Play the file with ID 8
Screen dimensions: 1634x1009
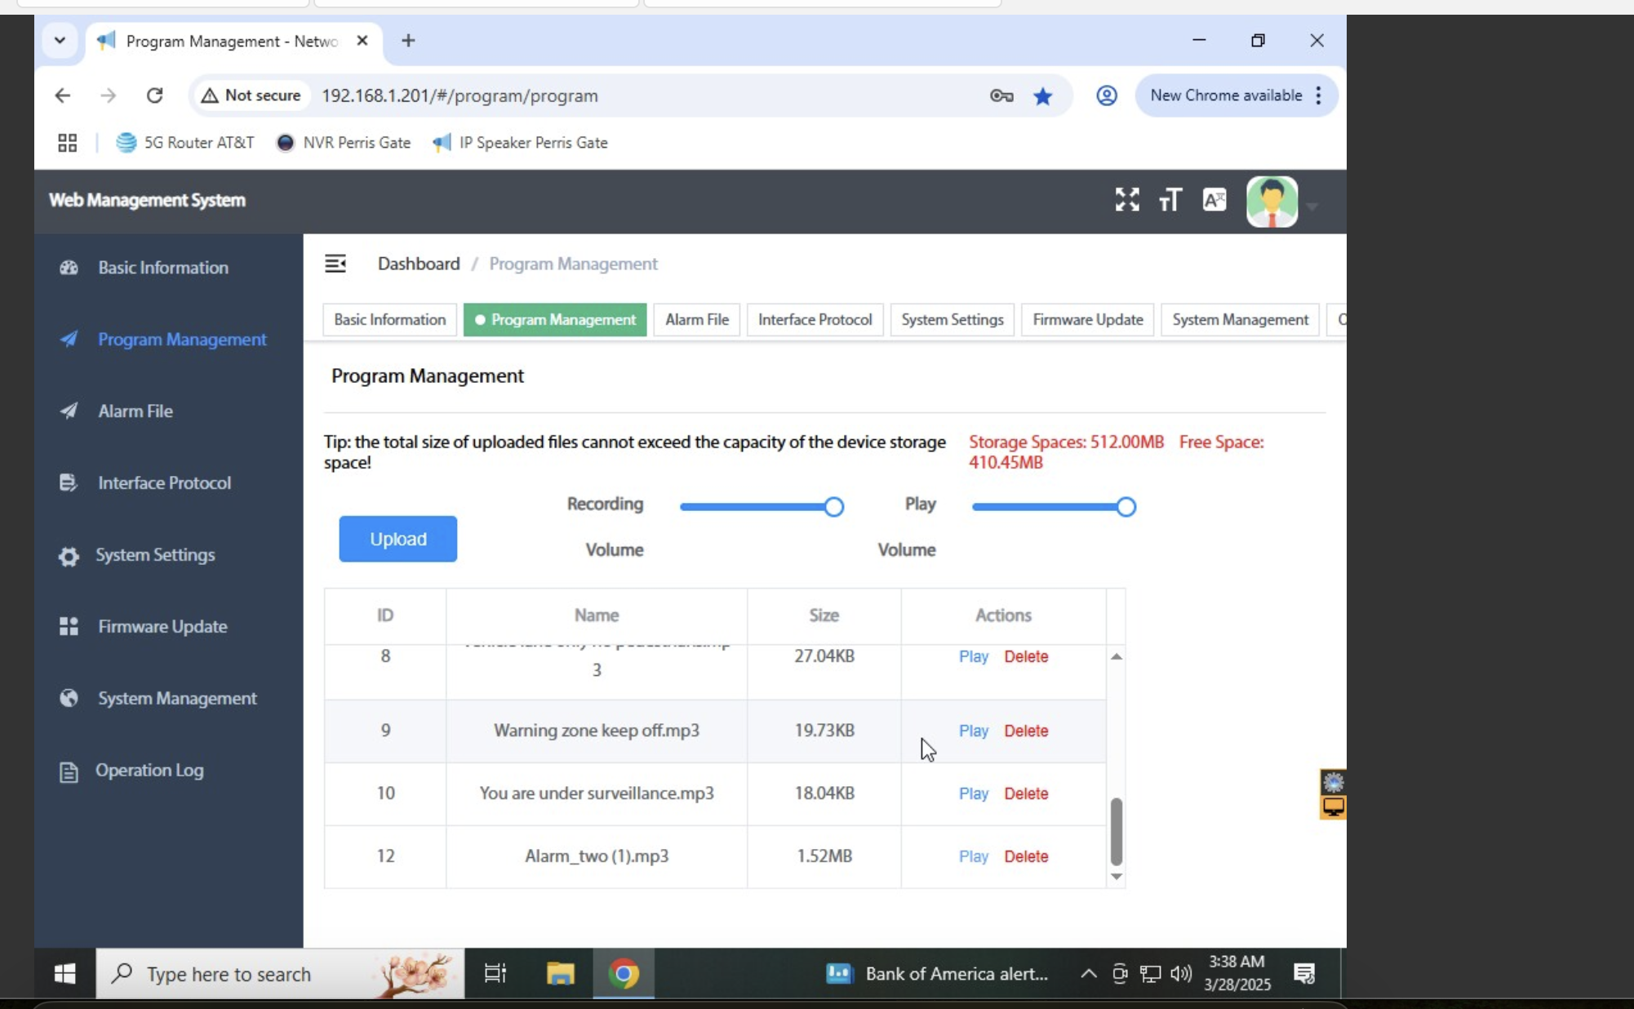tap(973, 656)
